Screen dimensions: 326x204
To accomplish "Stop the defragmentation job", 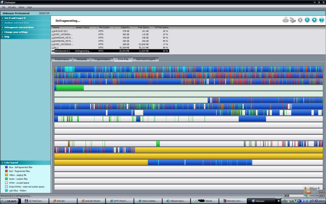I will pos(314,20).
